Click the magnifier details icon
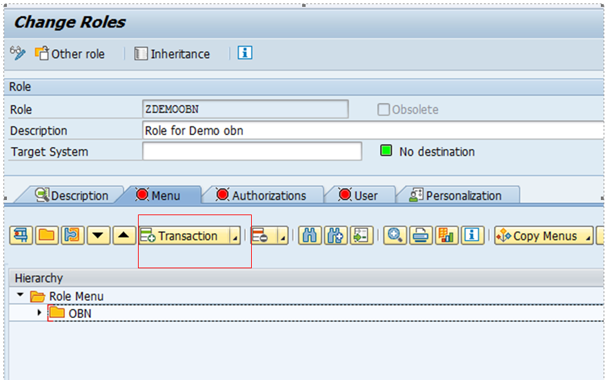This screenshot has height=380, width=605. pyautogui.click(x=395, y=235)
